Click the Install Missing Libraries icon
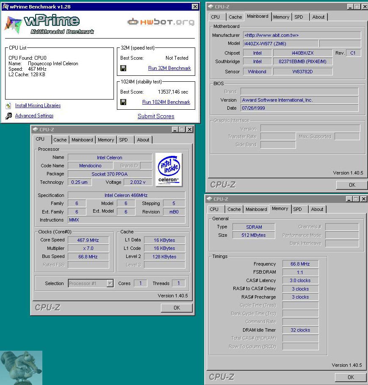 8,106
